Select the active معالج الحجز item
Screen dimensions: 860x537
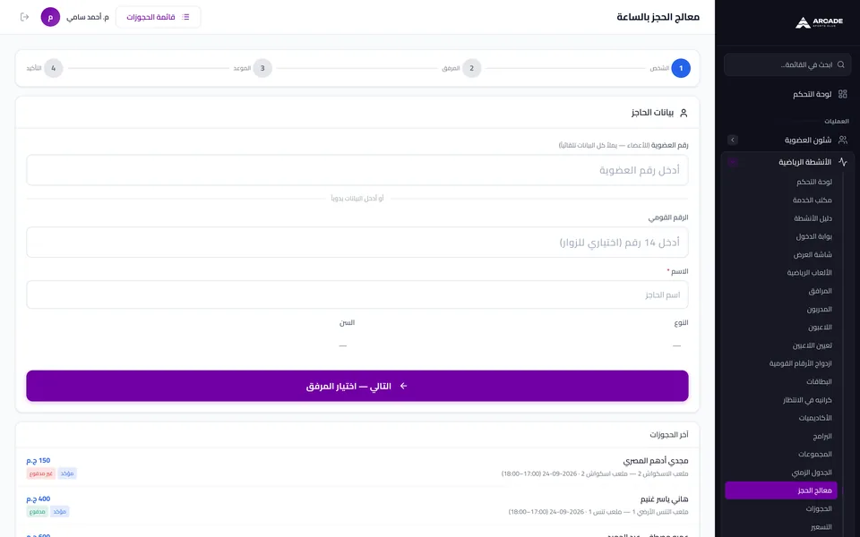tap(781, 490)
